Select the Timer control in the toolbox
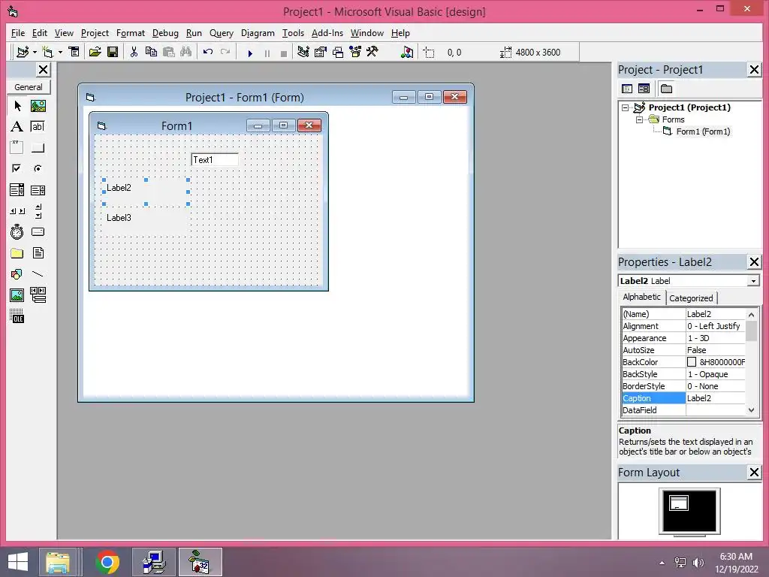The height and width of the screenshot is (577, 769). (17, 231)
